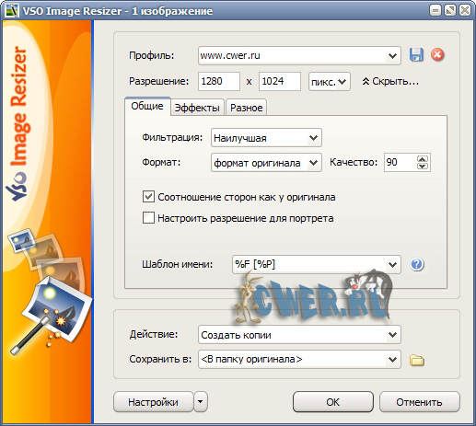This screenshot has height=426, width=476.
Task: Open Настройки button arrow menu
Action: [201, 401]
